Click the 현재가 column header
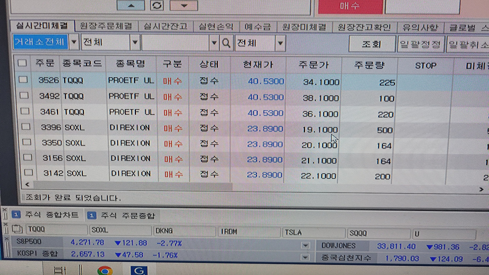Image resolution: width=489 pixels, height=275 pixels. pyautogui.click(x=258, y=65)
